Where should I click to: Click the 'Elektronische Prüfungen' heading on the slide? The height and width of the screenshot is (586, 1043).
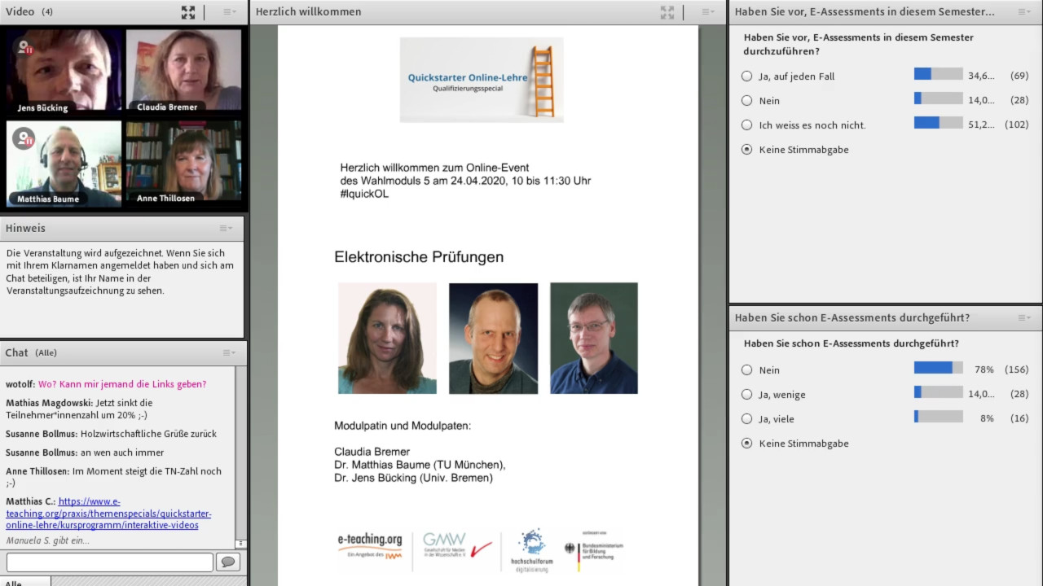[x=419, y=257]
